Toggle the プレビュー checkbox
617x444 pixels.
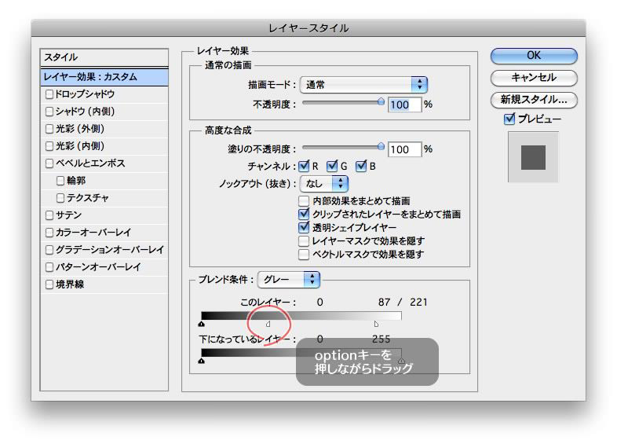pyautogui.click(x=509, y=119)
